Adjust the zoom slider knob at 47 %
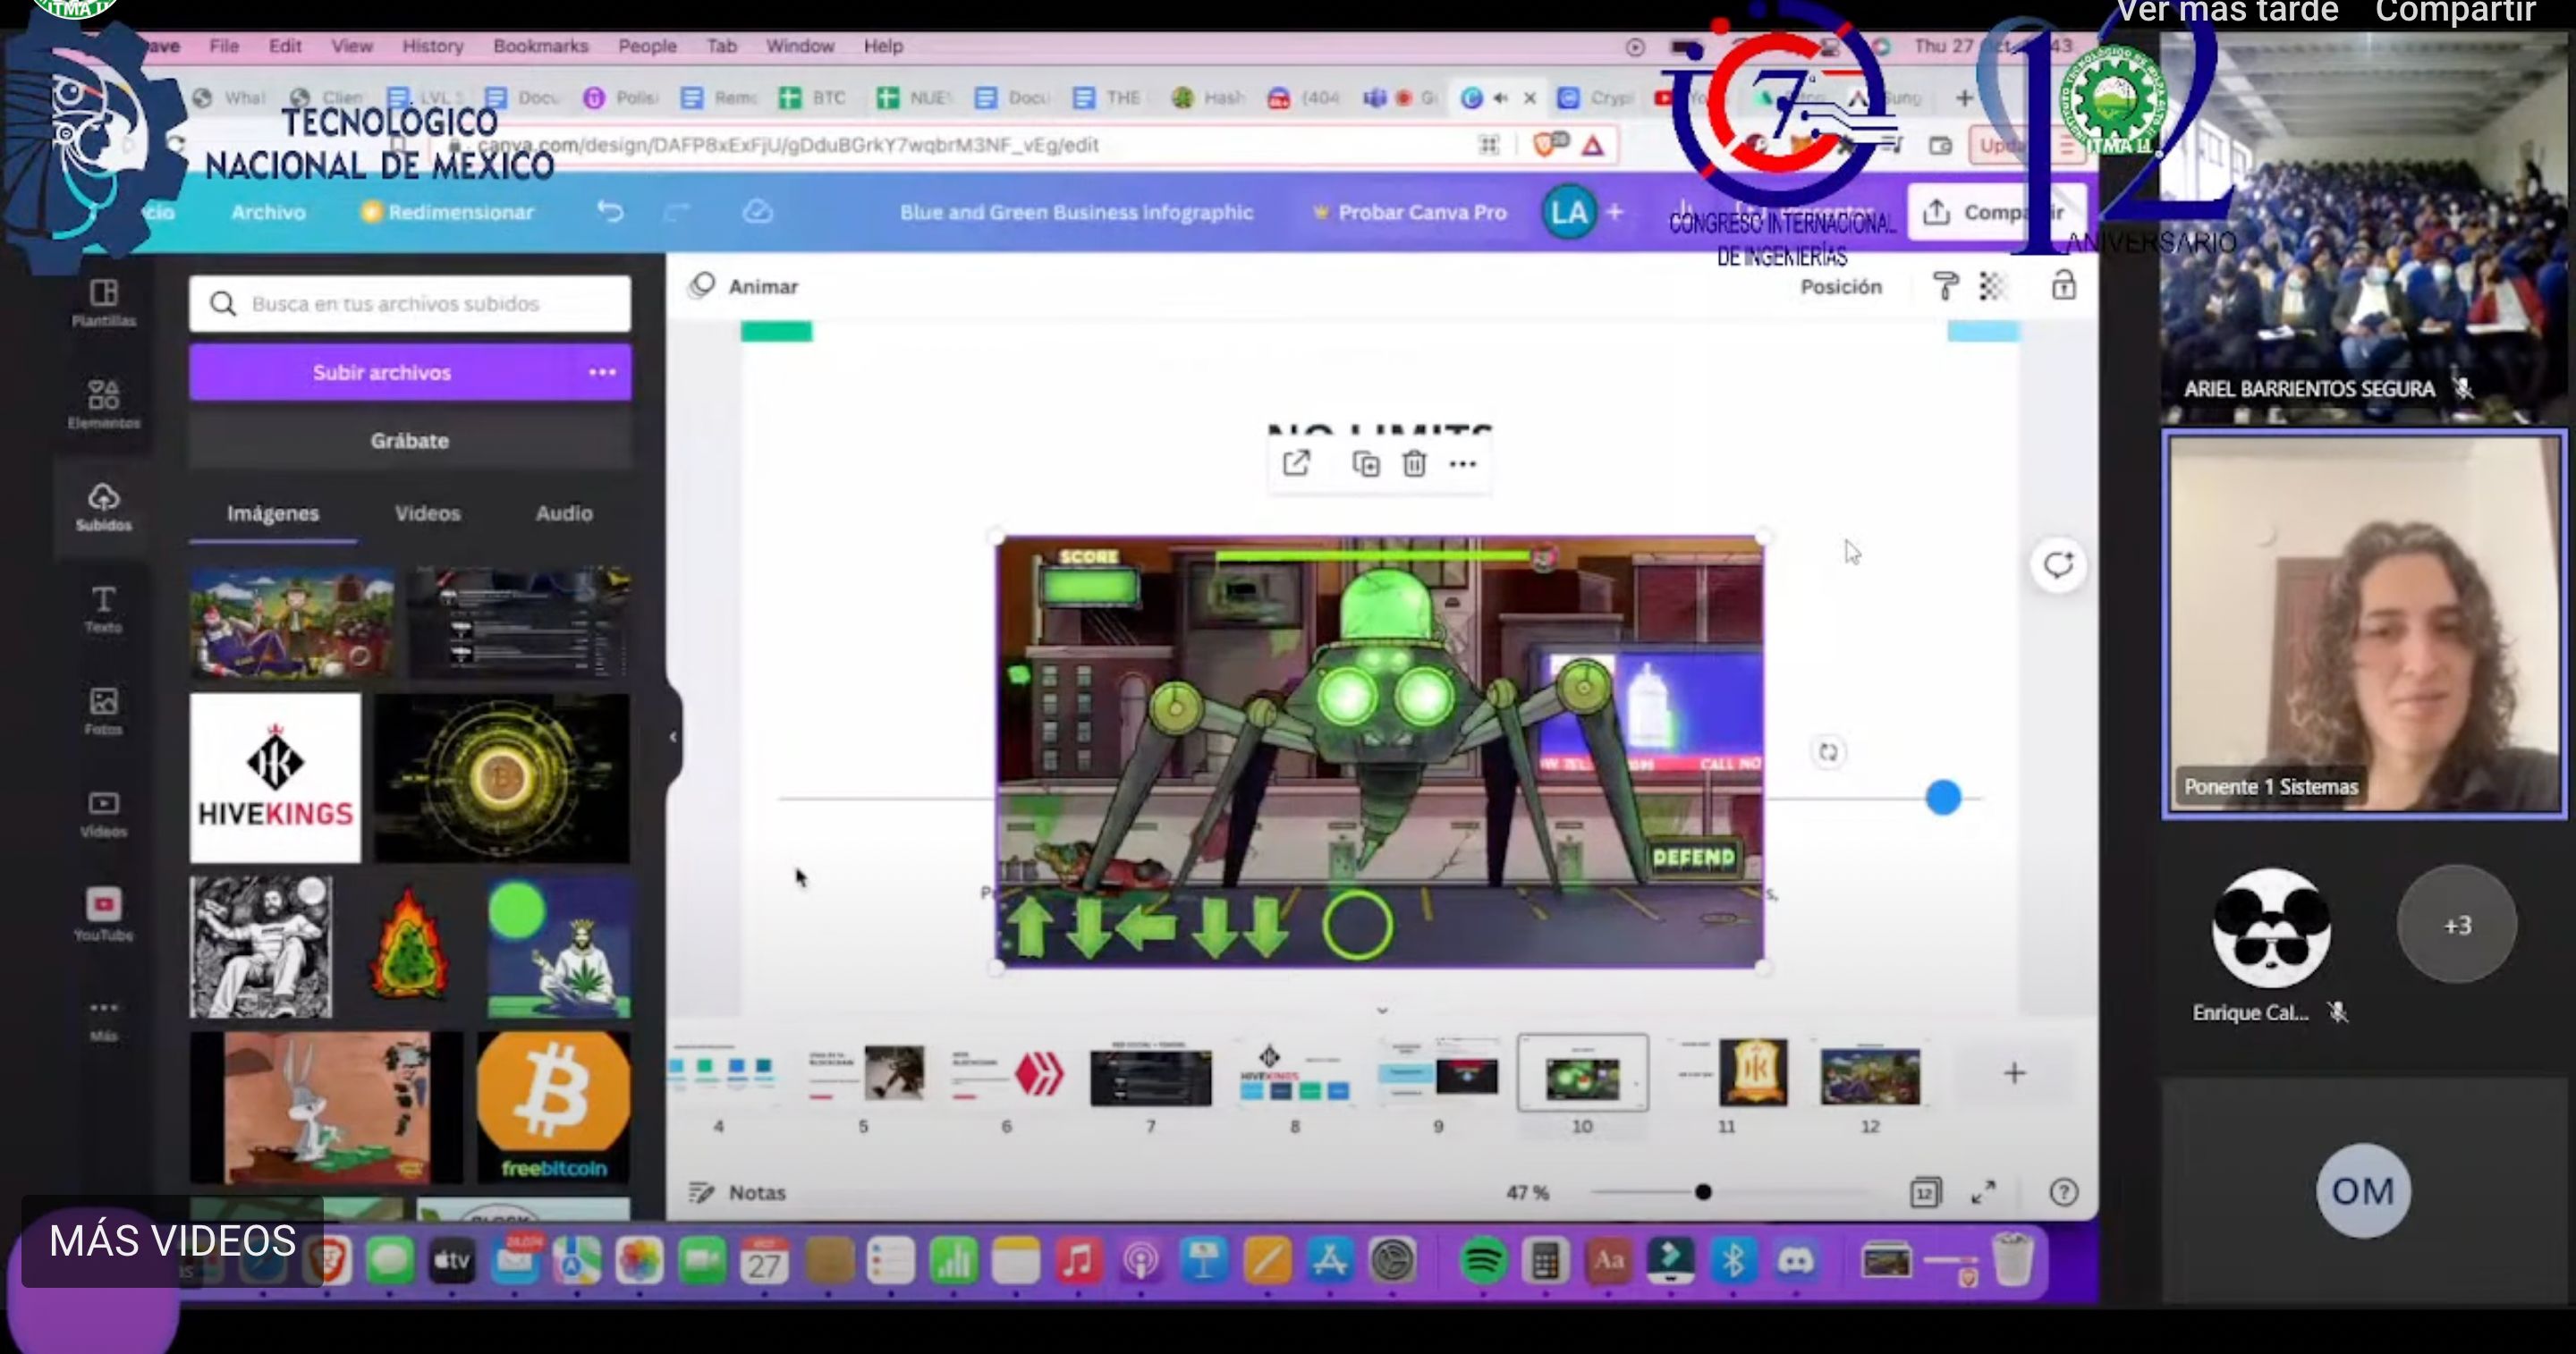The image size is (2576, 1354). [x=1703, y=1192]
